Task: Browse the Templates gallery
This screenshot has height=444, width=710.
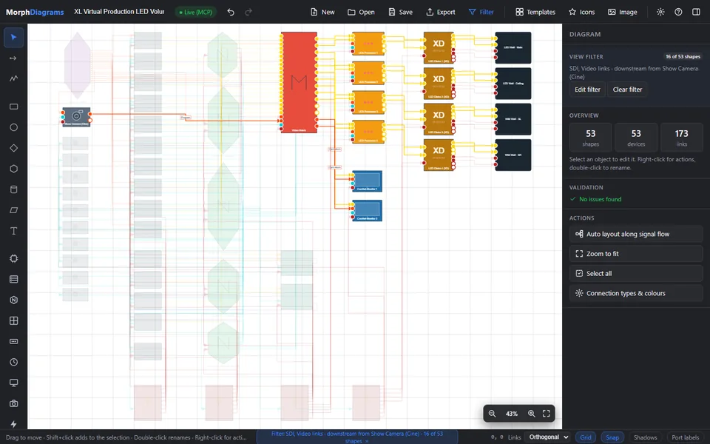Action: (535, 13)
